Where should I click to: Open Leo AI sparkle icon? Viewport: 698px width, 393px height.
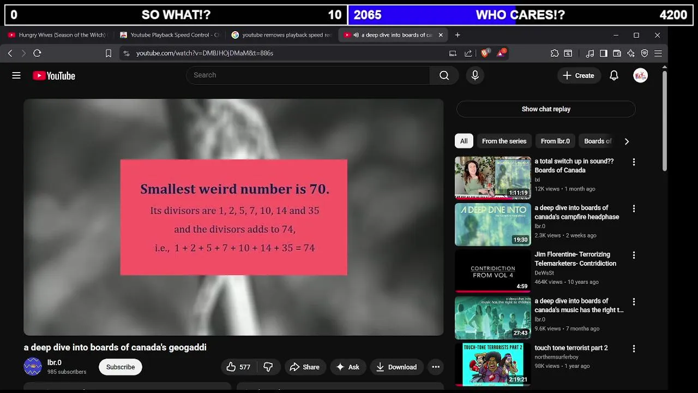(631, 53)
